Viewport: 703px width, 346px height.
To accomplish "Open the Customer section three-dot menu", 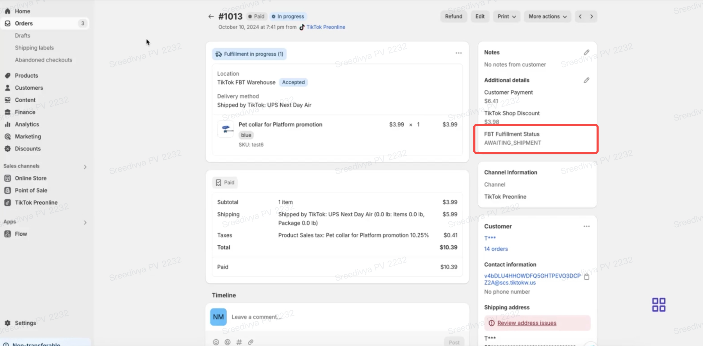I will tap(586, 226).
